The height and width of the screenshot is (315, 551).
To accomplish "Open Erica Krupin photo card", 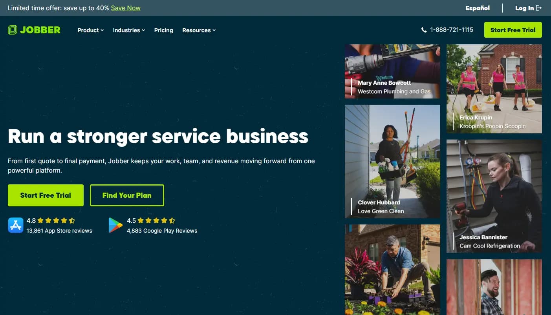I will coord(494,89).
